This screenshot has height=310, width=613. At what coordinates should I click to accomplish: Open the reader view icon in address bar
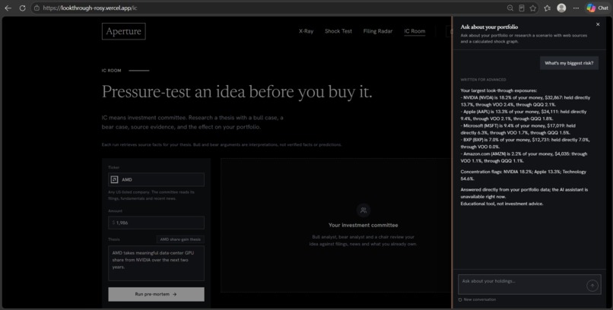pos(522,8)
